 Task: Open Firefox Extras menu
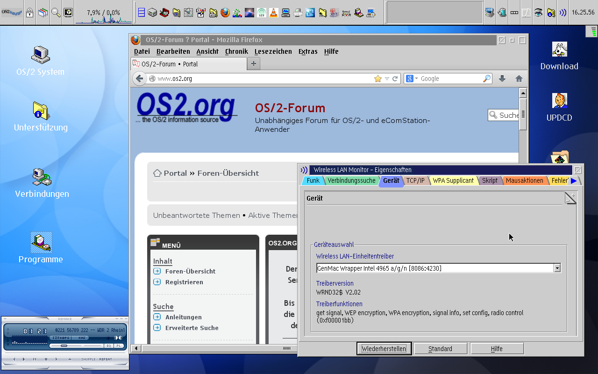point(308,51)
